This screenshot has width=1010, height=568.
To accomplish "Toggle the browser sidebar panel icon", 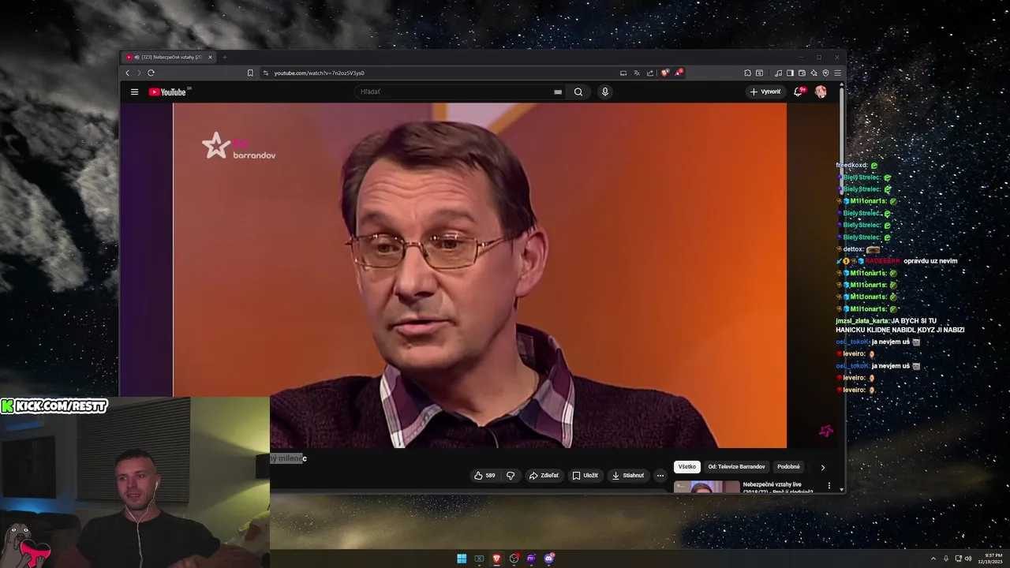I will point(790,73).
